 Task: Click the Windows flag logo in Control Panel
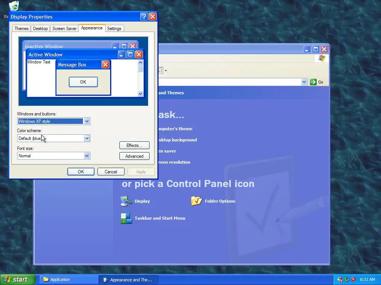[x=322, y=58]
